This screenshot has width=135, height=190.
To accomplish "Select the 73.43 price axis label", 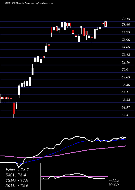I will click(x=126, y=55).
